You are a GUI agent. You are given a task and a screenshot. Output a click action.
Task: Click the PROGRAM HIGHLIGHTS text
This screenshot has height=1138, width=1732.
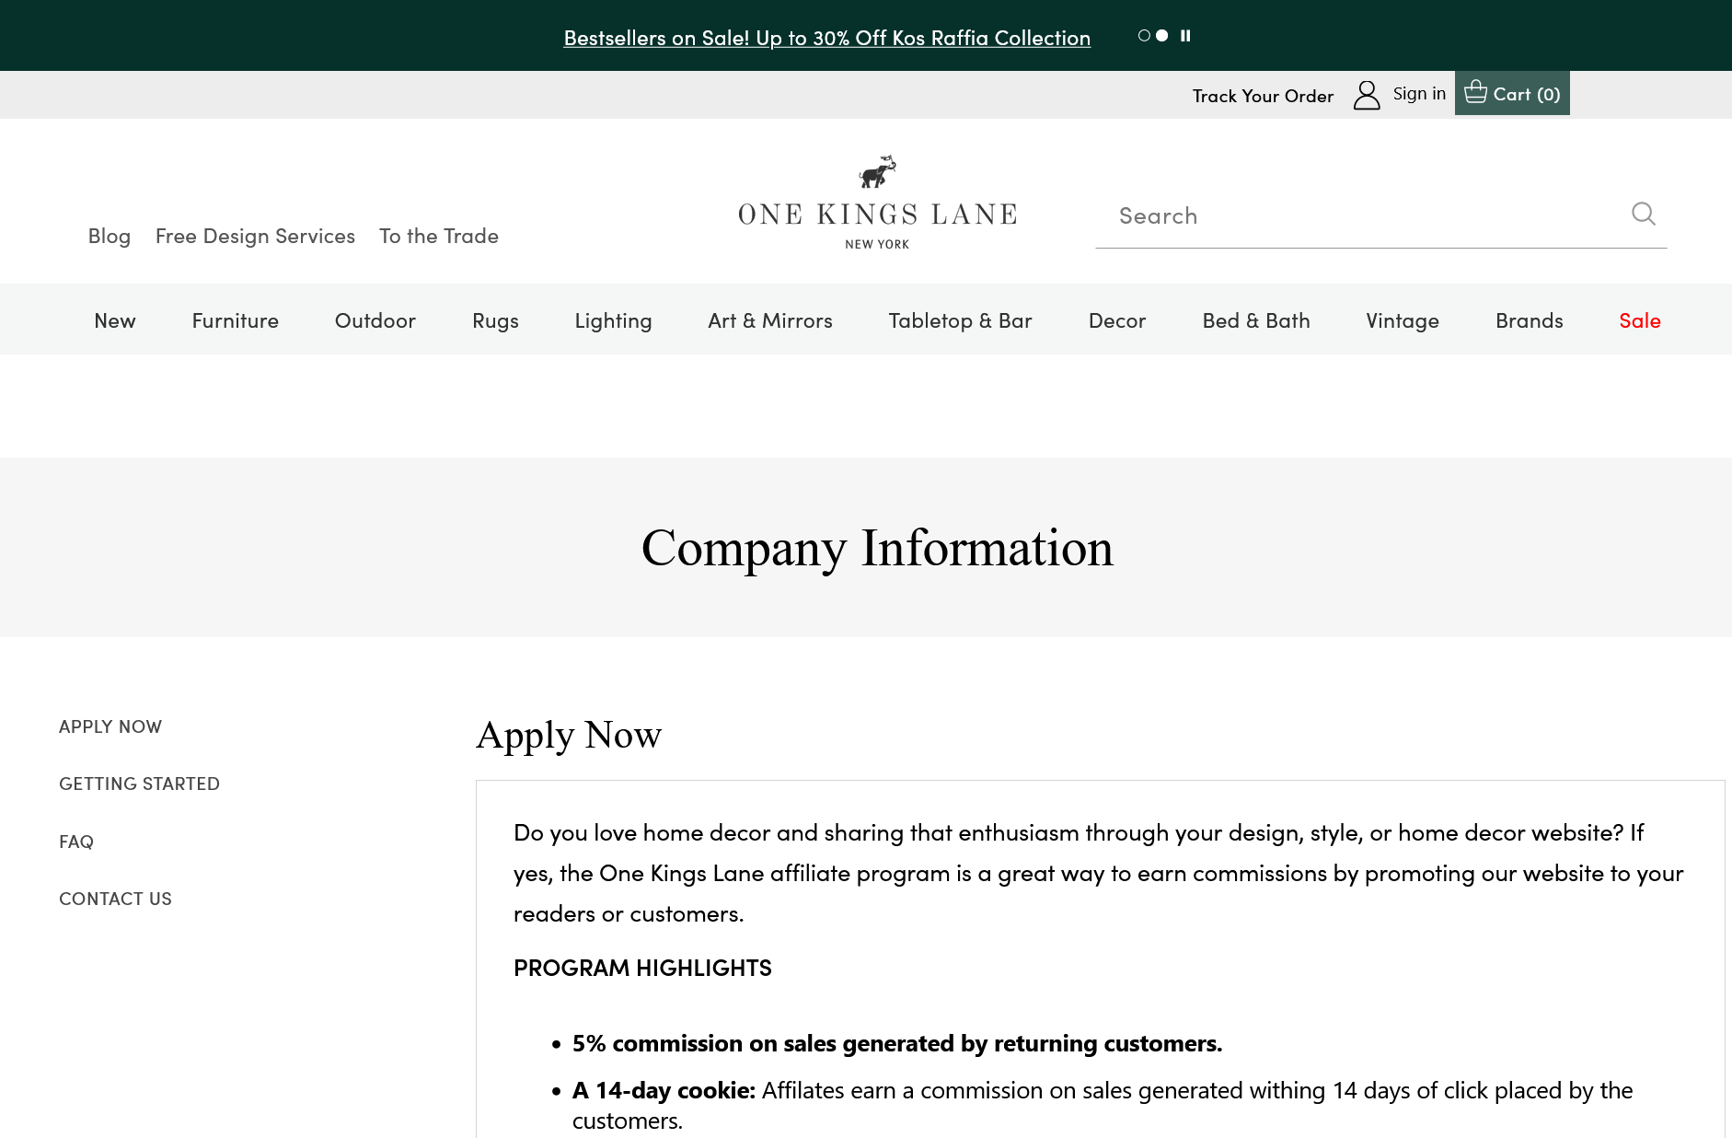pyautogui.click(x=642, y=968)
